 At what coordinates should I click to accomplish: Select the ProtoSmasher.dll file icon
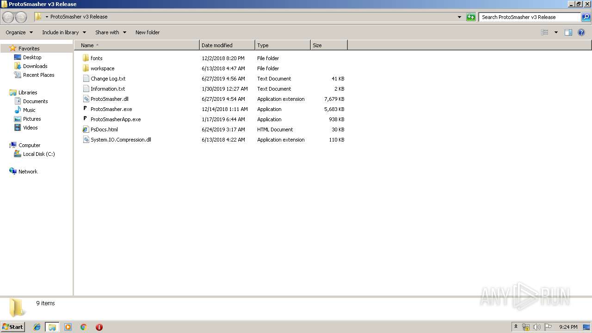tap(86, 99)
